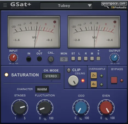Click the arrow above OUT
128x124 pixels.
[39, 51]
